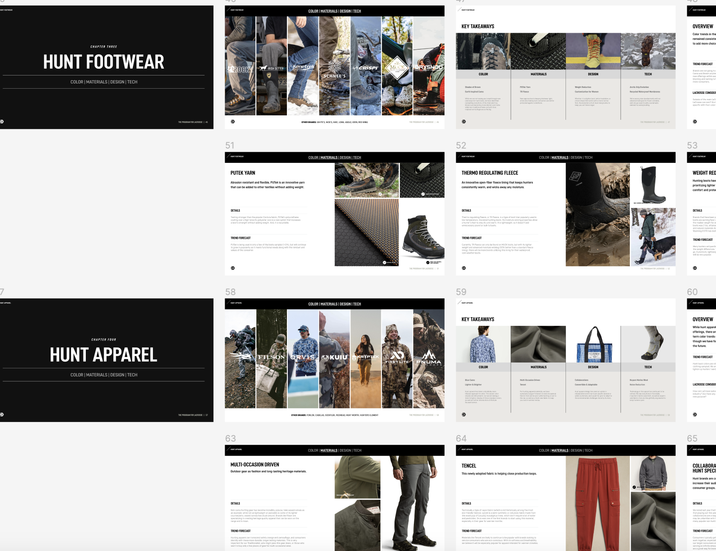The image size is (716, 551).
Task: Click the PUTEK YARN heading
Action: coord(243,173)
